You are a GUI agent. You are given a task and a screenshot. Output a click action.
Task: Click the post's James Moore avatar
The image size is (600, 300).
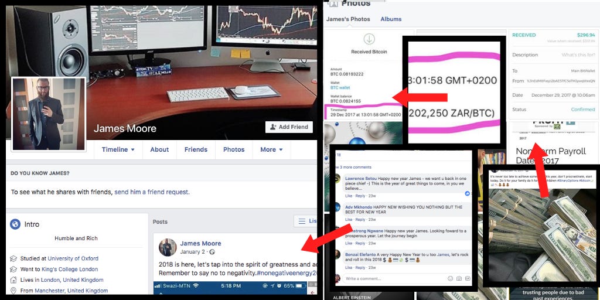pyautogui.click(x=168, y=247)
